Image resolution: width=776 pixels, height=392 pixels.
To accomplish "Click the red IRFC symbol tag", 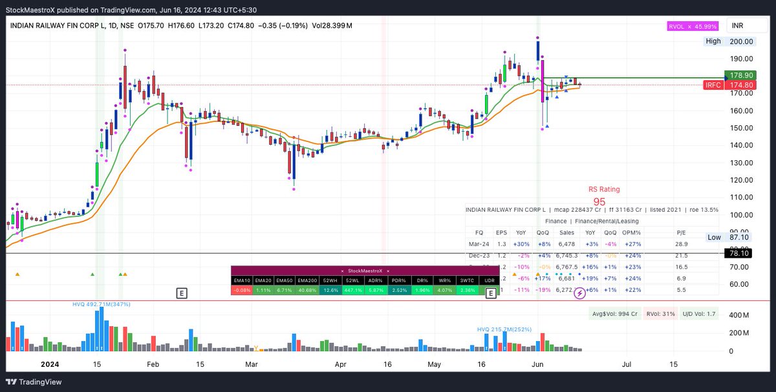I will [x=713, y=85].
